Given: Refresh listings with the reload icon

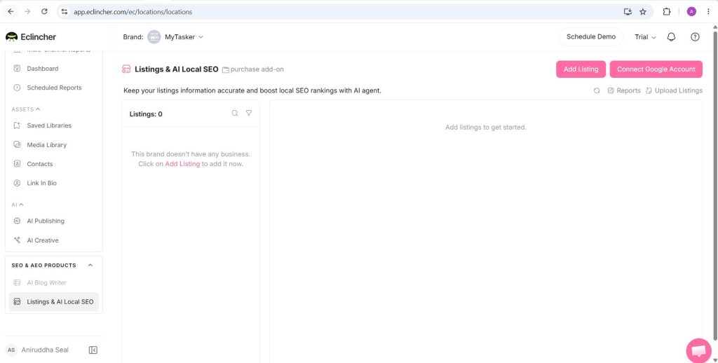Looking at the screenshot, I should [597, 90].
